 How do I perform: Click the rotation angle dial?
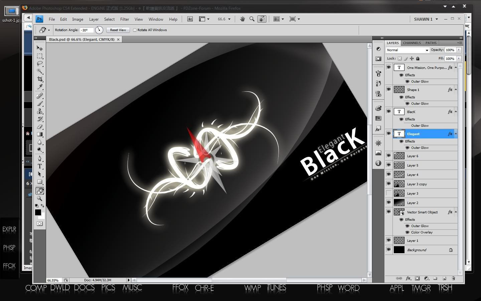[x=99, y=30]
